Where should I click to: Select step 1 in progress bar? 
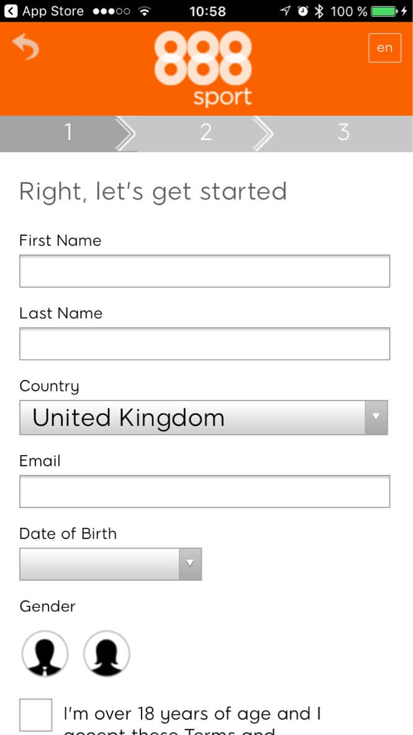pyautogui.click(x=68, y=133)
